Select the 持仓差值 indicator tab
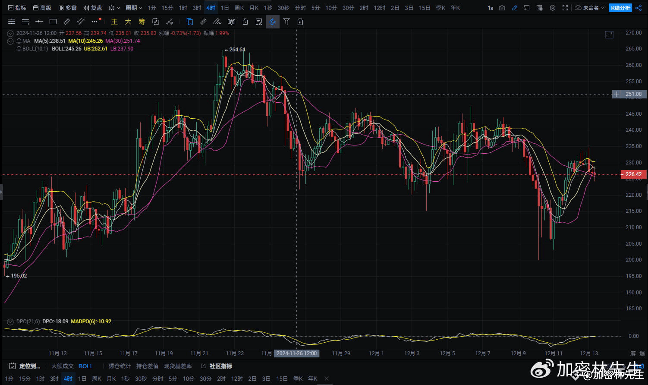 pos(148,366)
